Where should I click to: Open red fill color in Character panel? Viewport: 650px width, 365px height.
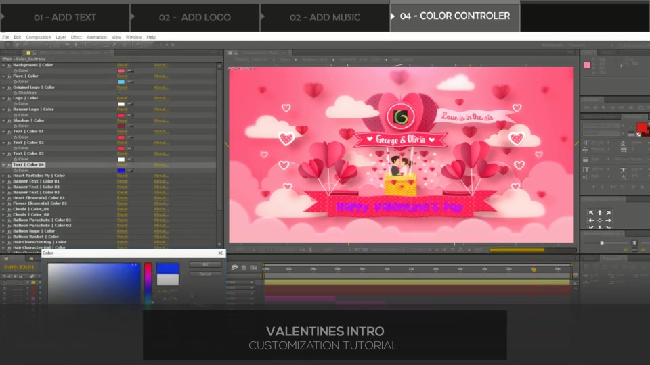(642, 127)
